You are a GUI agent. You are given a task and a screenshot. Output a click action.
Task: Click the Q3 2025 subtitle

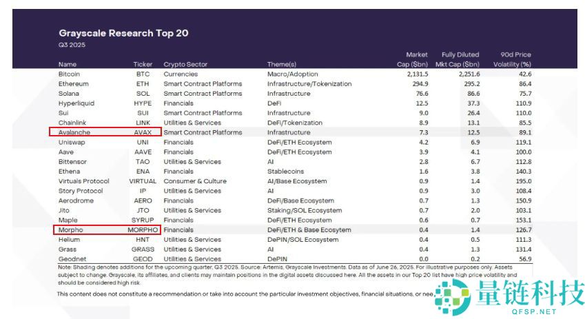[70, 44]
